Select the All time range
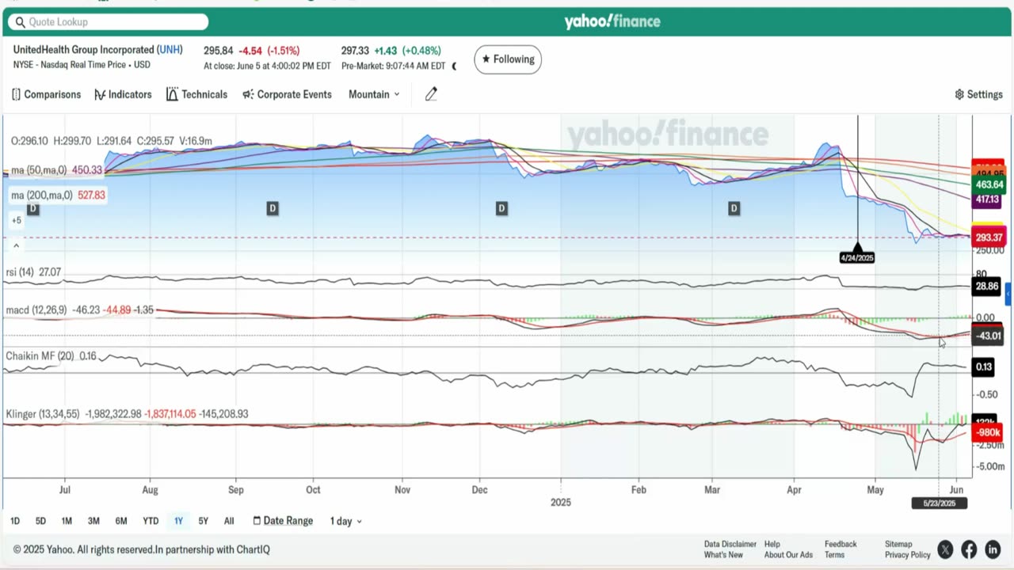Image resolution: width=1014 pixels, height=570 pixels. pyautogui.click(x=229, y=521)
